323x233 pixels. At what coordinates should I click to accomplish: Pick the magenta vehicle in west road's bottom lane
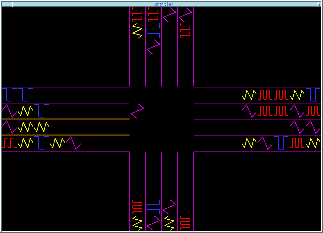point(73,143)
